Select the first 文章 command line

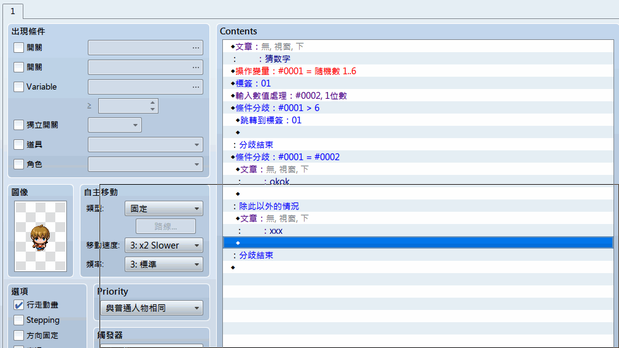coord(418,47)
